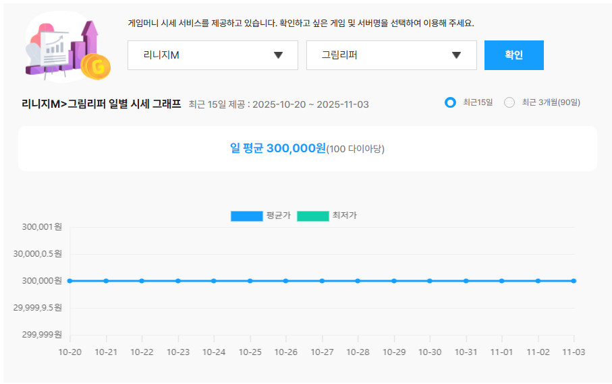Click the 평균가 legend label
Image resolution: width=612 pixels, height=384 pixels.
[279, 216]
